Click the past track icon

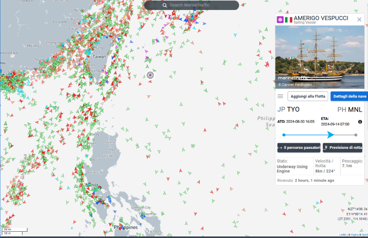280,148
